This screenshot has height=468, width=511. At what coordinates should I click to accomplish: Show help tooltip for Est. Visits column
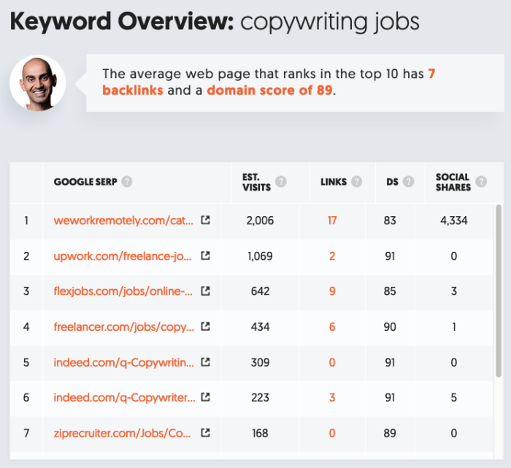[x=281, y=182]
